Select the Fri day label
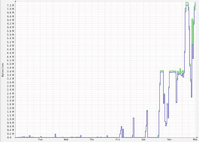The height and width of the screenshot is (142, 199). pos(118,139)
